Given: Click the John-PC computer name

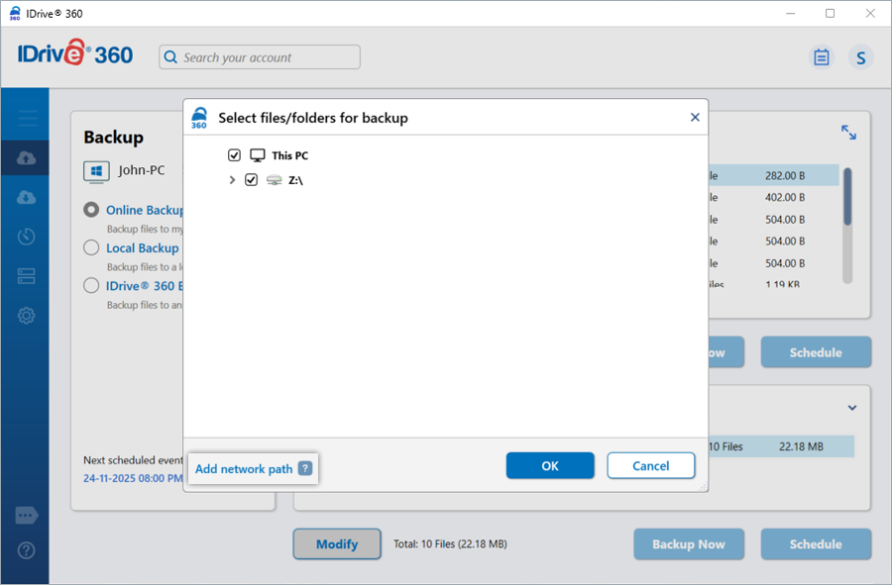Looking at the screenshot, I should [x=142, y=170].
